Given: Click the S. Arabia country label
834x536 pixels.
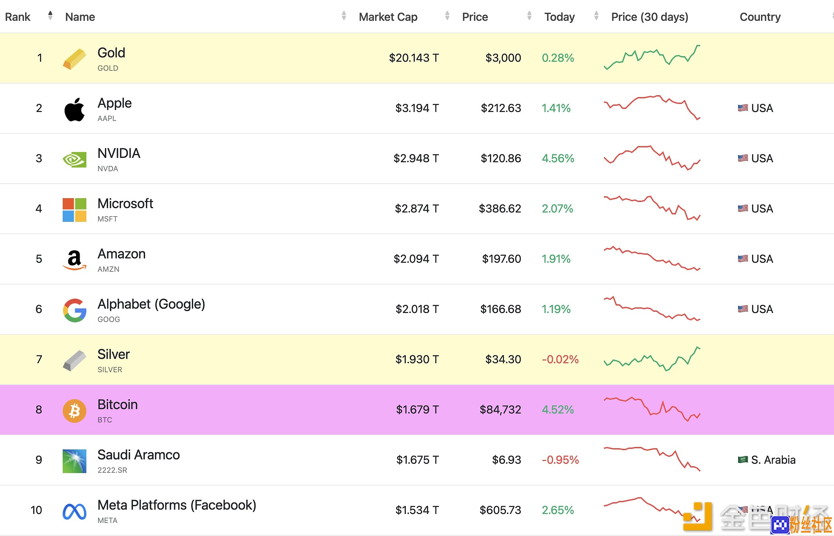Looking at the screenshot, I should 773,460.
